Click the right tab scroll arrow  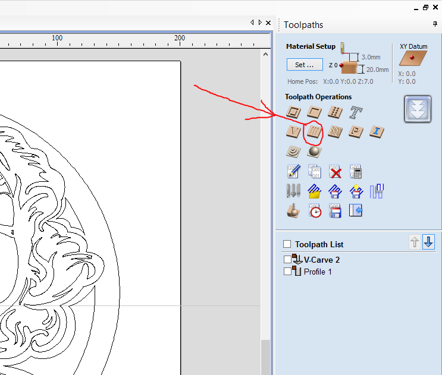[x=260, y=23]
